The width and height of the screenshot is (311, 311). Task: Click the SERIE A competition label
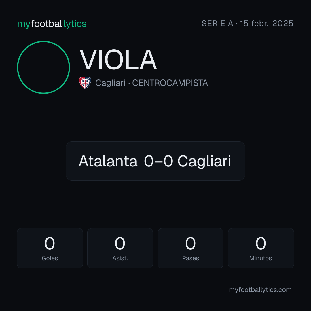[217, 24]
